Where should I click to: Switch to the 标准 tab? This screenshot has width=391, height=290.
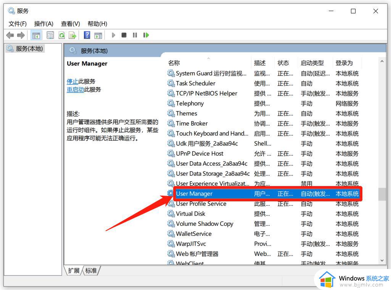91,271
